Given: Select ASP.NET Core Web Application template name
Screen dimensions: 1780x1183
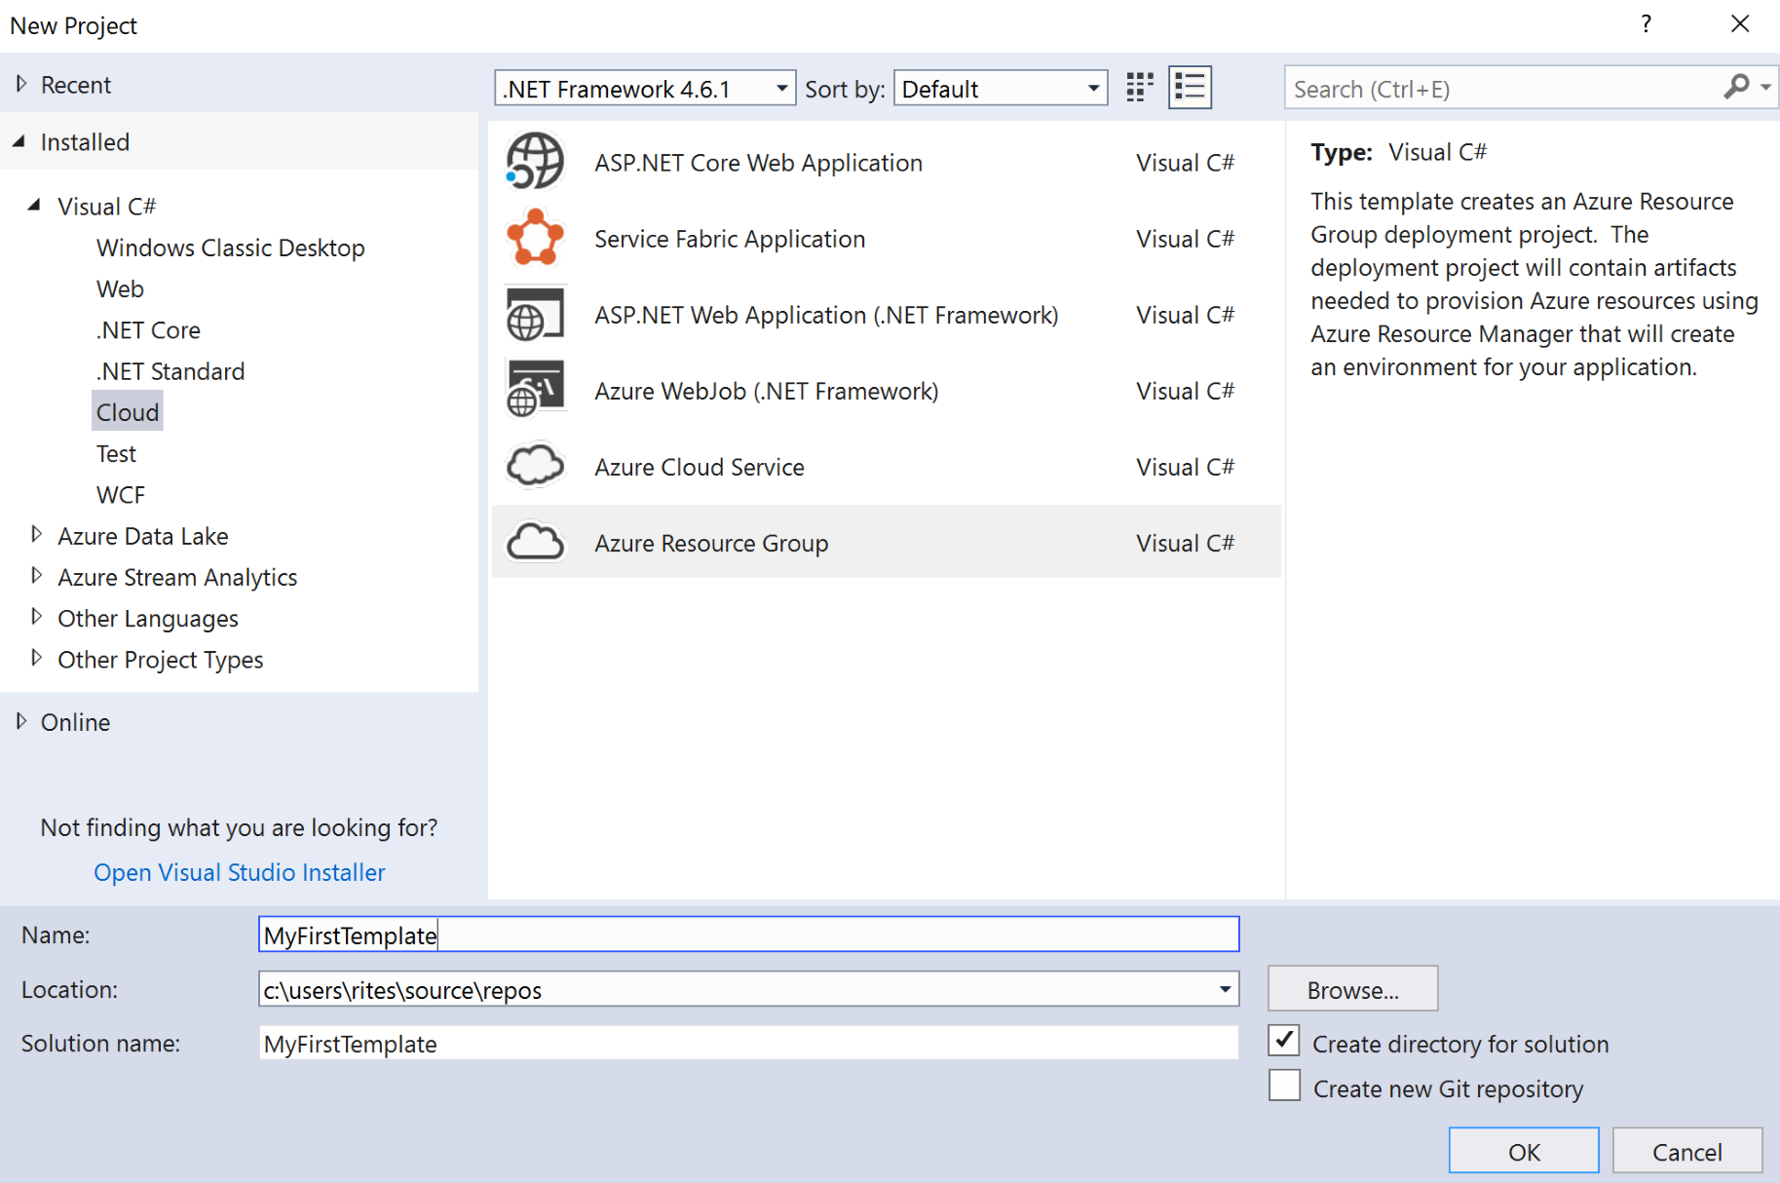Looking at the screenshot, I should (x=758, y=163).
